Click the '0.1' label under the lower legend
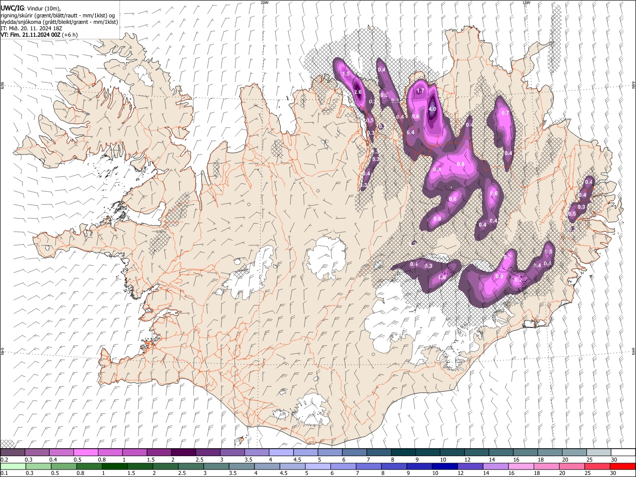The image size is (636, 477). (x=4, y=474)
